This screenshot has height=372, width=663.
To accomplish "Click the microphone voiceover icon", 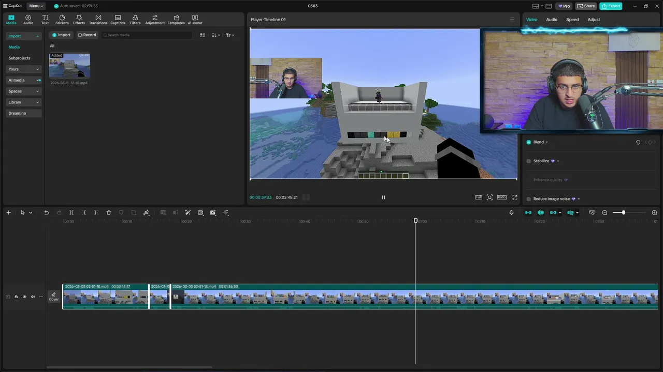I will [511, 212].
